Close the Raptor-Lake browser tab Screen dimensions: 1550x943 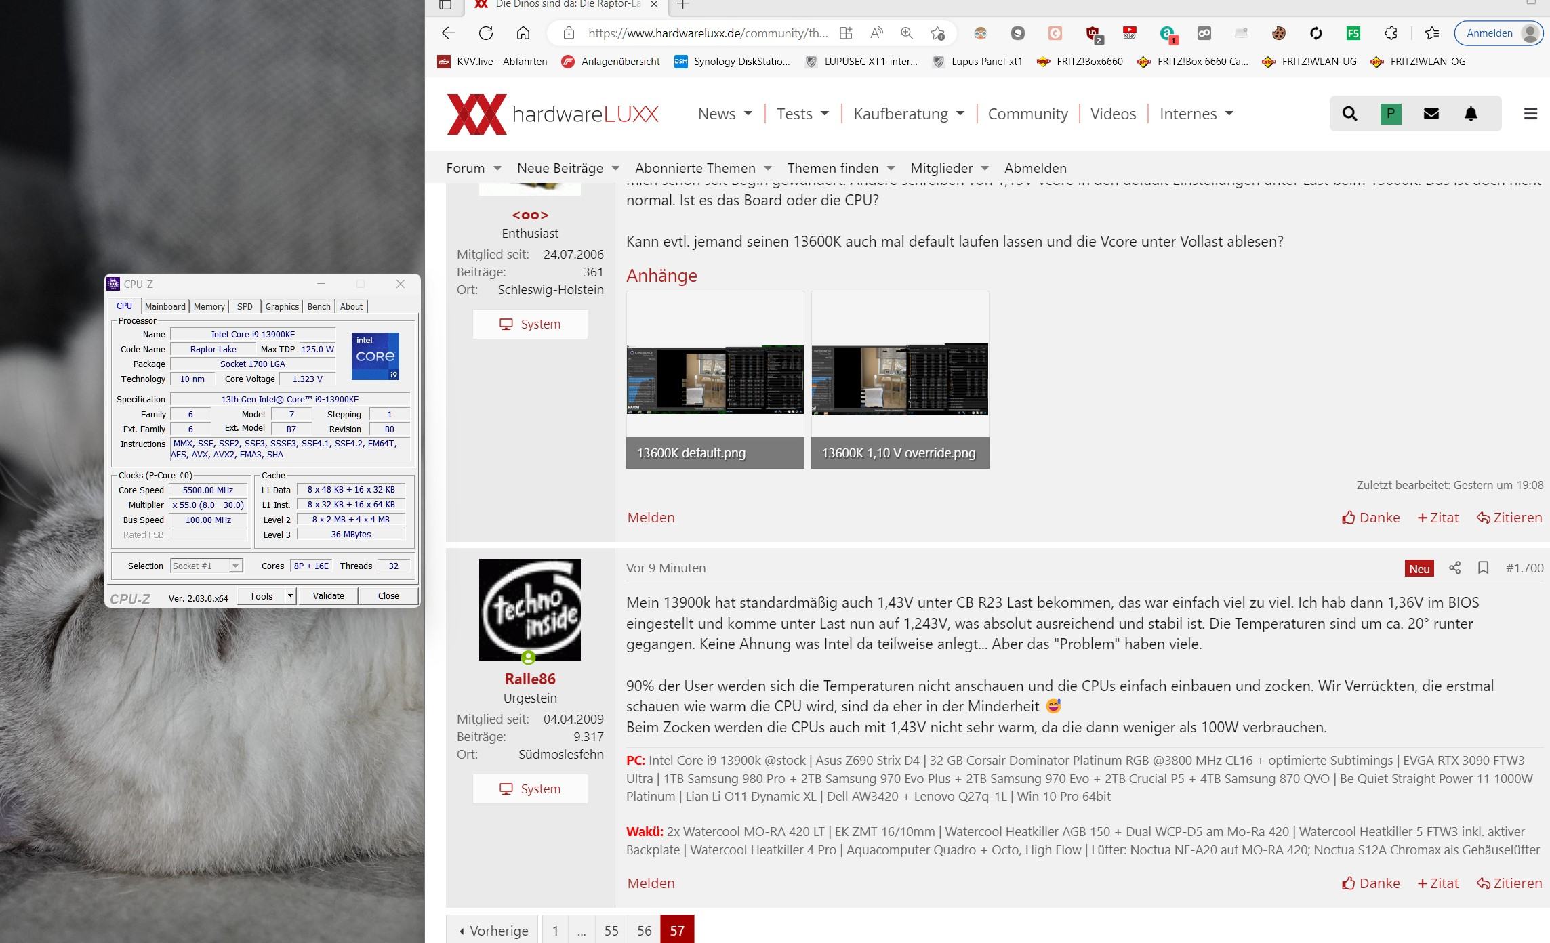[654, 5]
